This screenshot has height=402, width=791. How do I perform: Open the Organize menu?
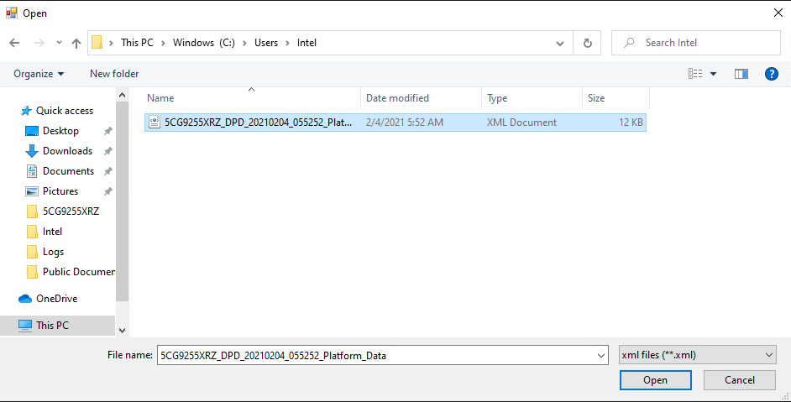39,74
